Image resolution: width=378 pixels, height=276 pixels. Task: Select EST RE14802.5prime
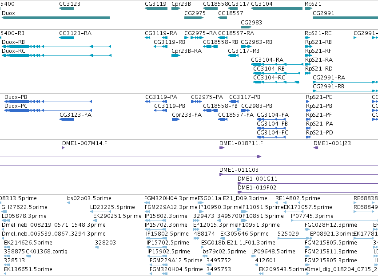[x=298, y=198]
